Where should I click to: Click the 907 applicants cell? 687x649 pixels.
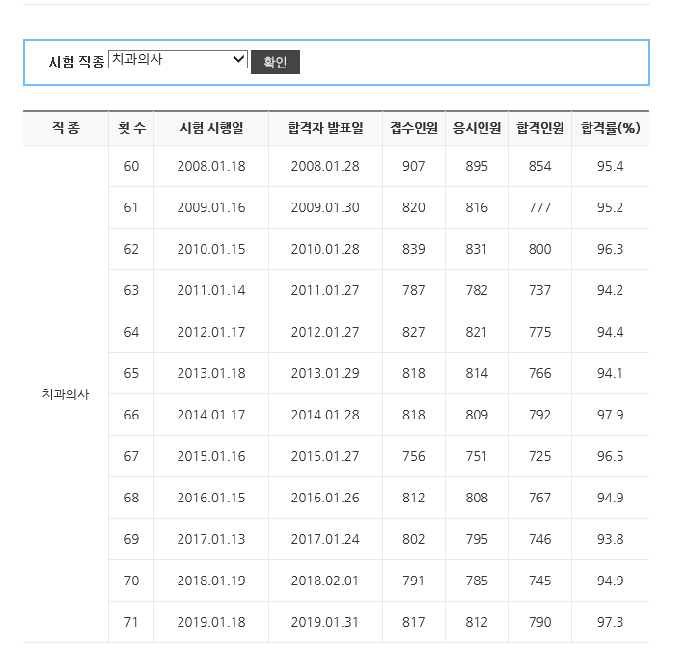(x=414, y=166)
